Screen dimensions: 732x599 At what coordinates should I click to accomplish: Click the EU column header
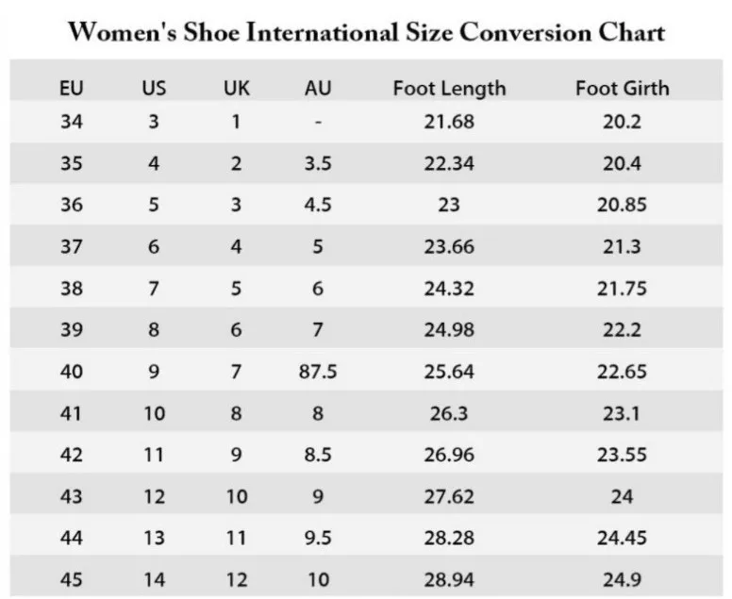click(71, 89)
